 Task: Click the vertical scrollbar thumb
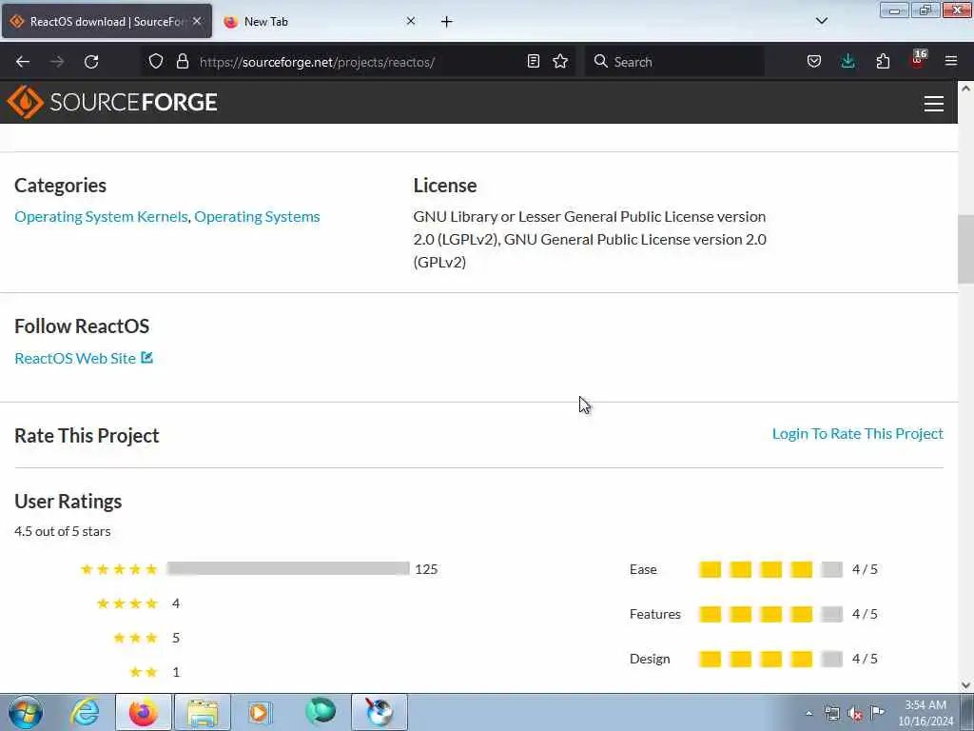(965, 248)
